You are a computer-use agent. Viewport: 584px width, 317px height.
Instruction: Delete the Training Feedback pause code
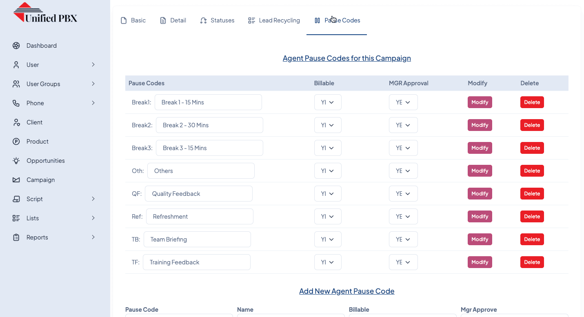[x=532, y=262]
